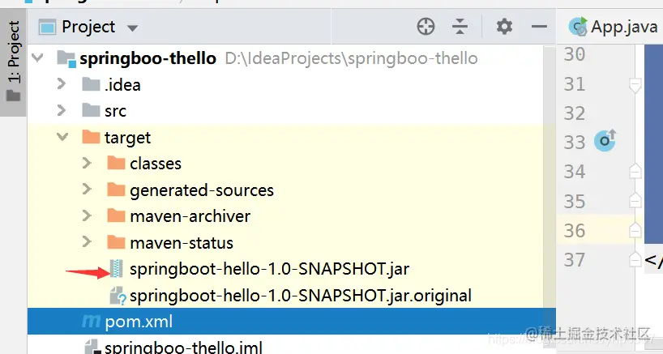The height and width of the screenshot is (354, 663).
Task: Switch to the App.java editor tab
Action: click(613, 27)
